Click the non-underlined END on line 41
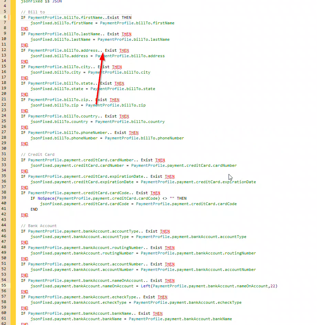 (x=34, y=209)
